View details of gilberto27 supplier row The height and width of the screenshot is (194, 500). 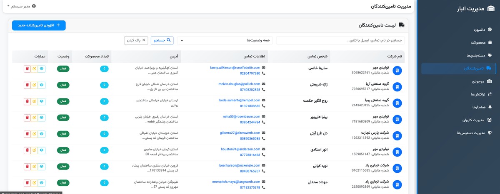pos(41,134)
